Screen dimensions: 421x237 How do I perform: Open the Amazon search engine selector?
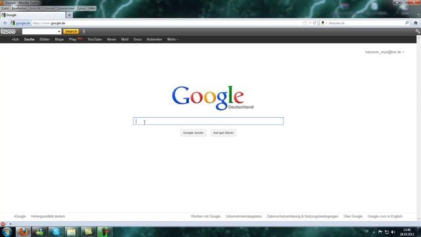point(324,23)
